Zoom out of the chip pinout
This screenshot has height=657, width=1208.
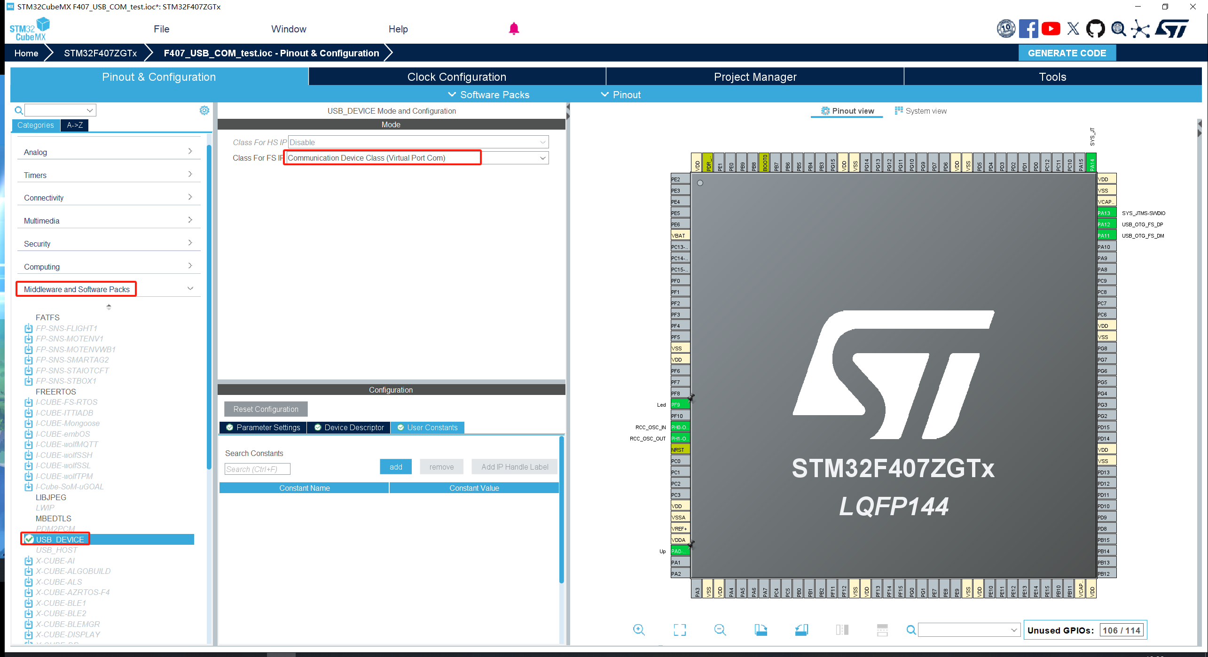click(x=720, y=630)
